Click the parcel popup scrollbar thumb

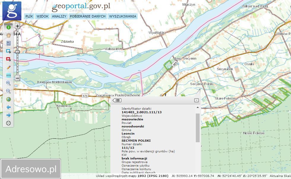pyautogui.click(x=198, y=128)
